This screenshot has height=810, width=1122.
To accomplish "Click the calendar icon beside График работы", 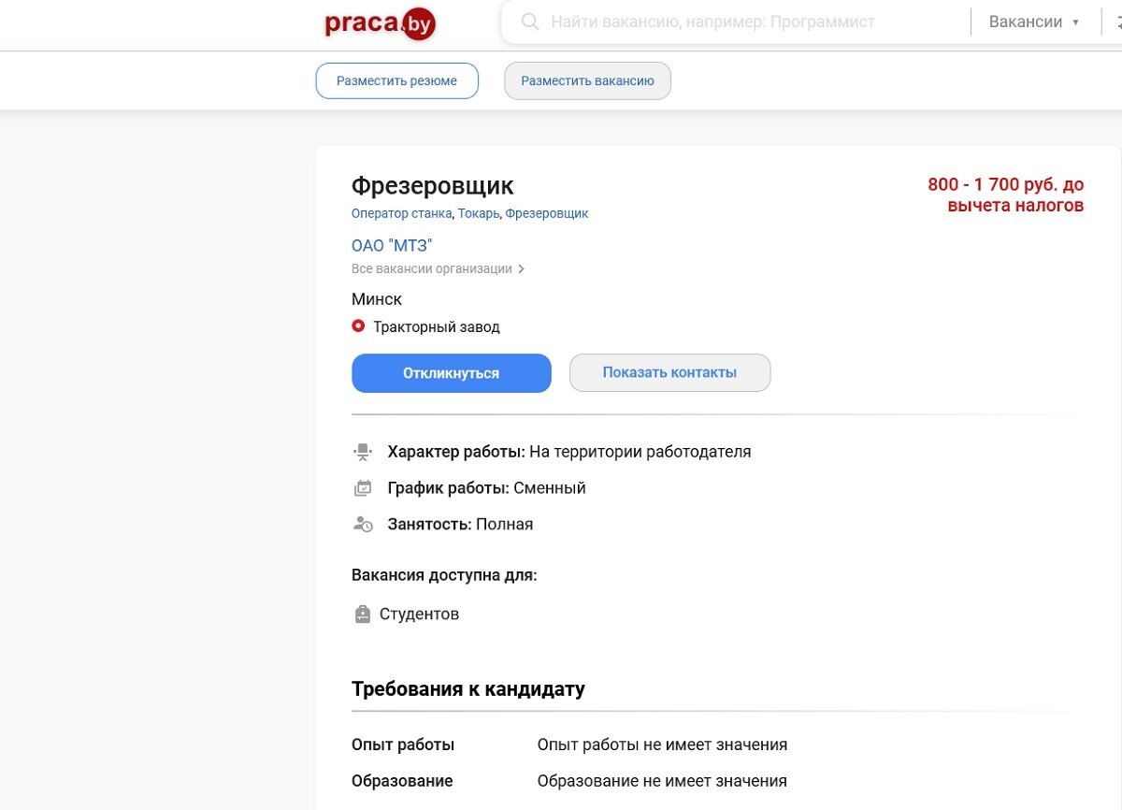I will coord(363,487).
